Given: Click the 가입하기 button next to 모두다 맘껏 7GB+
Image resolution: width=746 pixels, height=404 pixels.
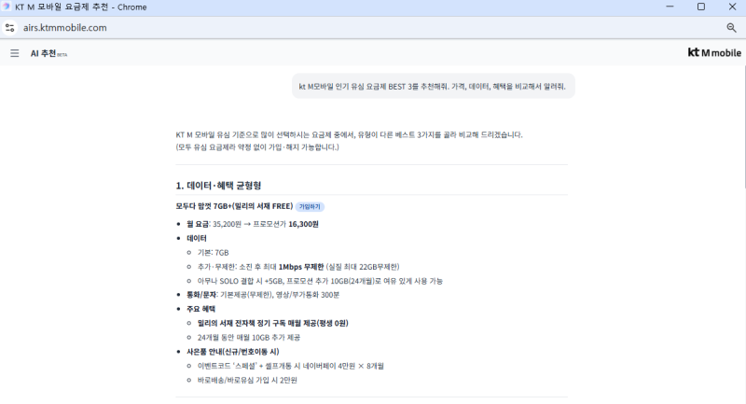Looking at the screenshot, I should pyautogui.click(x=310, y=206).
